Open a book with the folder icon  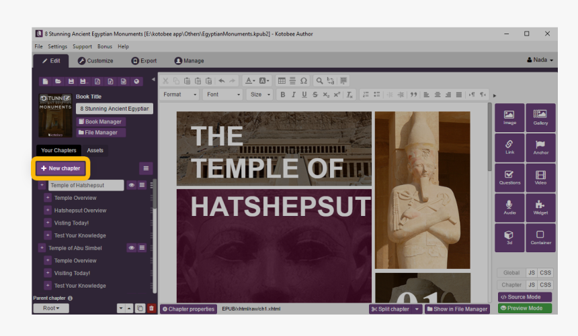point(58,81)
